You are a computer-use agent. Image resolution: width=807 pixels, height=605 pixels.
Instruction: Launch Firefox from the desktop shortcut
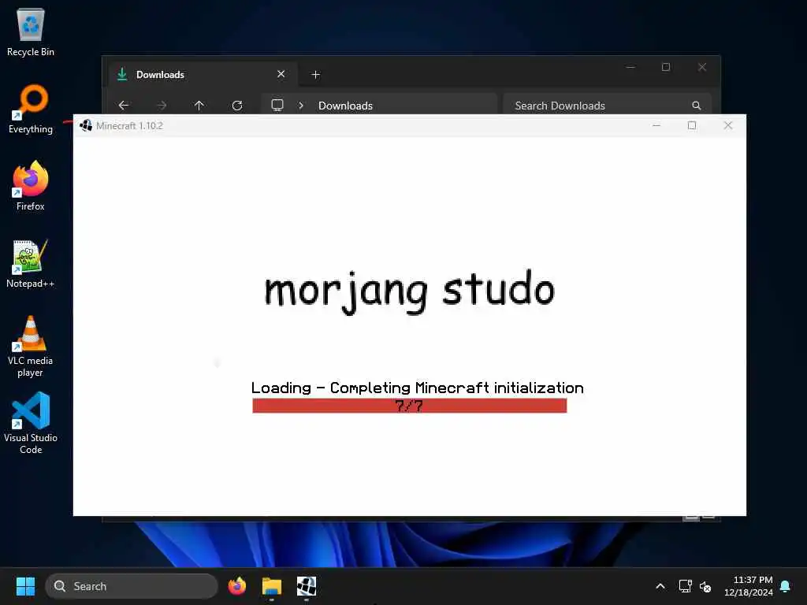(x=31, y=186)
